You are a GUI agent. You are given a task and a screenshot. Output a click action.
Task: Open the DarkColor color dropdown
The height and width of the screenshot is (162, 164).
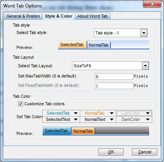134,119
